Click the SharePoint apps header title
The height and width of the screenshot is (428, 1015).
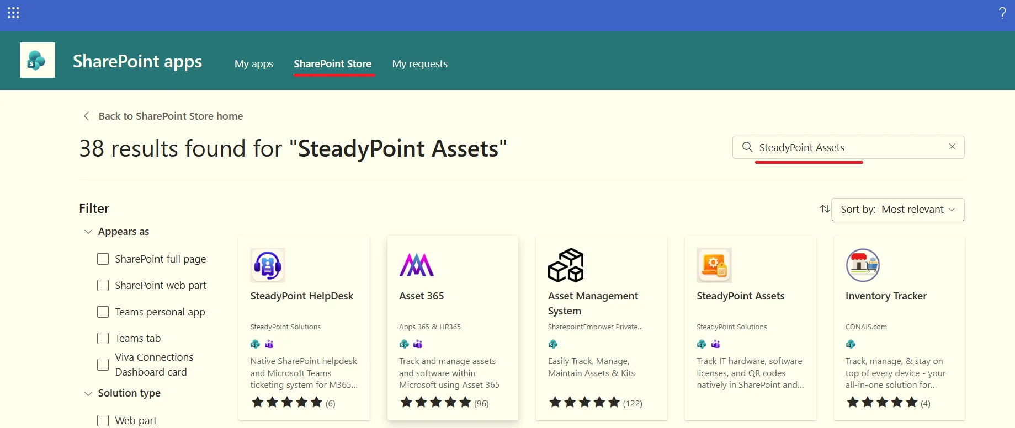coord(137,61)
